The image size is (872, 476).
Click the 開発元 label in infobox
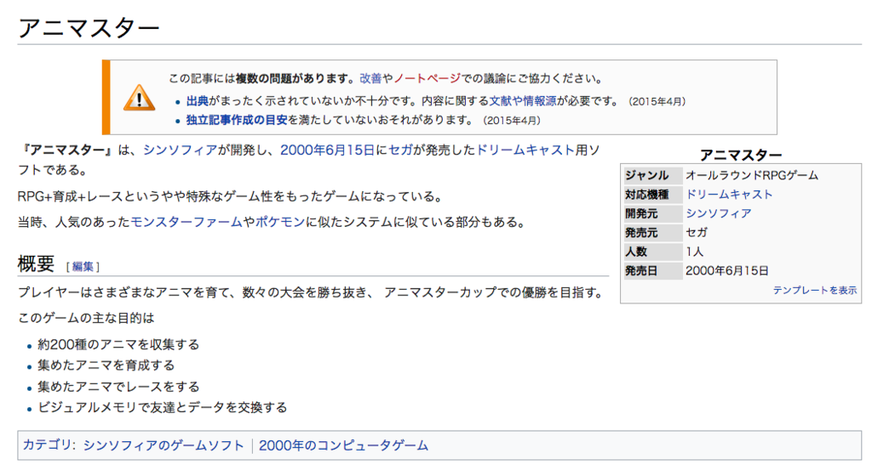click(x=641, y=213)
